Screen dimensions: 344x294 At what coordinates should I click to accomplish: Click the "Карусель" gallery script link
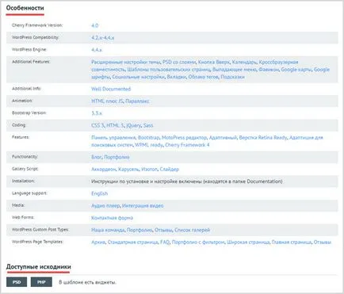[128, 170]
